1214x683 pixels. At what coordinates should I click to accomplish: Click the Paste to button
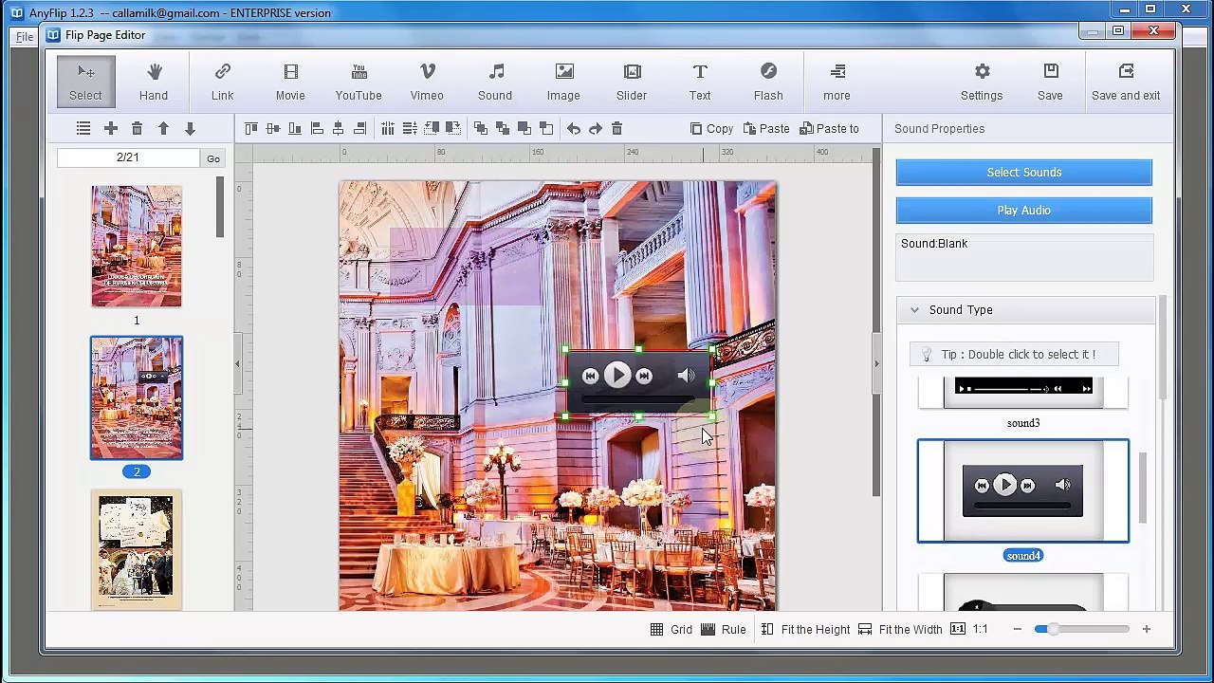(x=829, y=128)
